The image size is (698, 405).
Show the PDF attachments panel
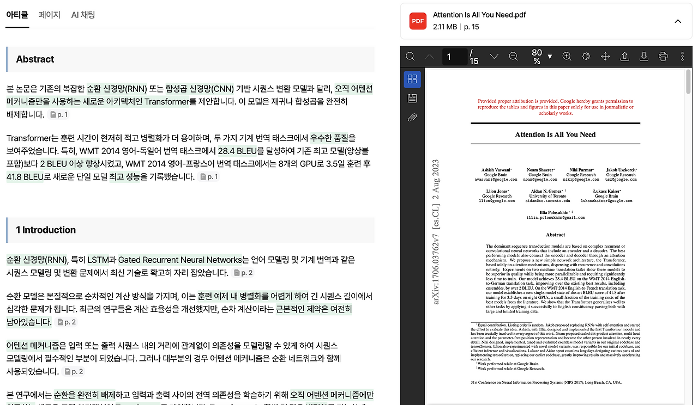412,117
